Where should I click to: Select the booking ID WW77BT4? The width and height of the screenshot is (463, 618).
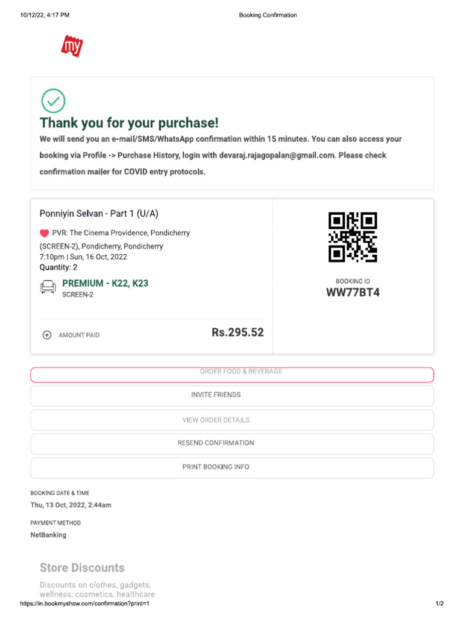point(353,293)
